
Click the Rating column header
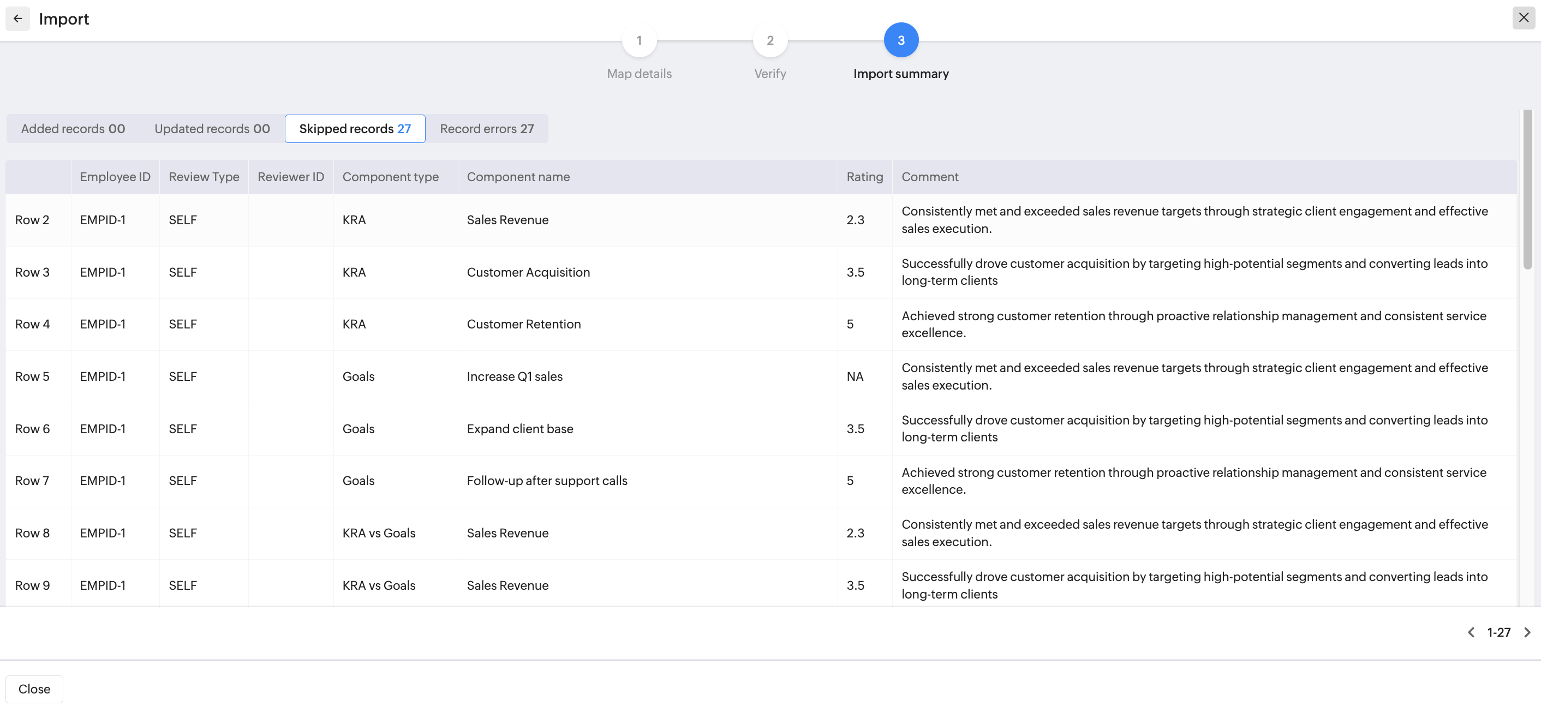click(x=864, y=177)
